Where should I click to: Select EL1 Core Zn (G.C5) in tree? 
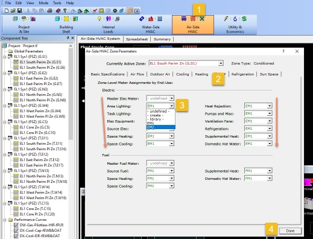click(34, 127)
